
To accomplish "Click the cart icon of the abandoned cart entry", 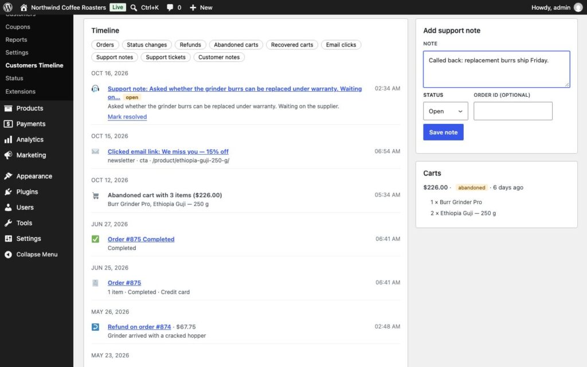I will click(x=96, y=196).
